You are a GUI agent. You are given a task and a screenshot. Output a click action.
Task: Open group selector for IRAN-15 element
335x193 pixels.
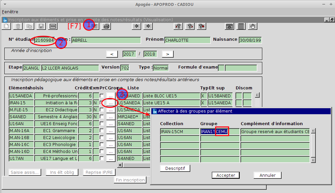[111, 103]
